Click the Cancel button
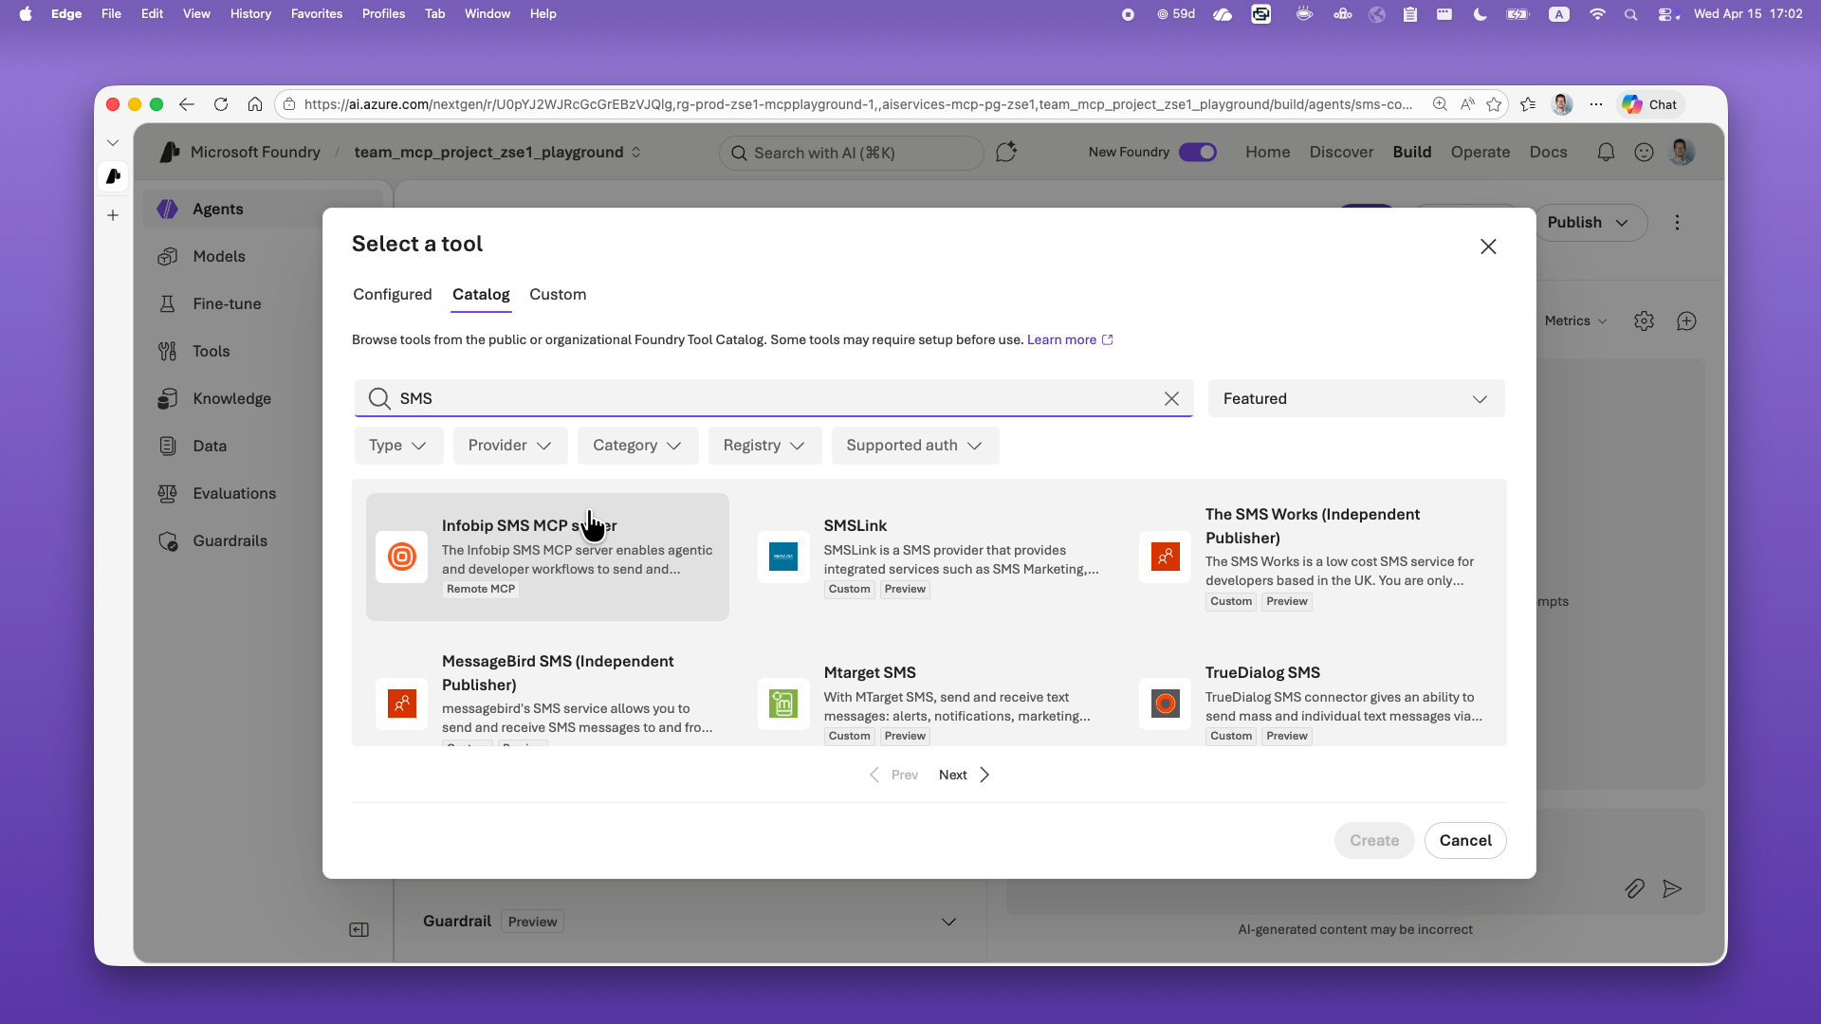 (x=1464, y=841)
